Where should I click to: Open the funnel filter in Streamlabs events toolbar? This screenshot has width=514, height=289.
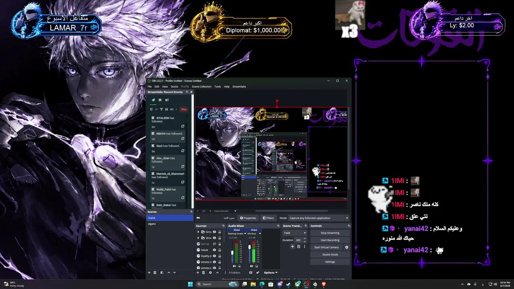click(x=161, y=109)
